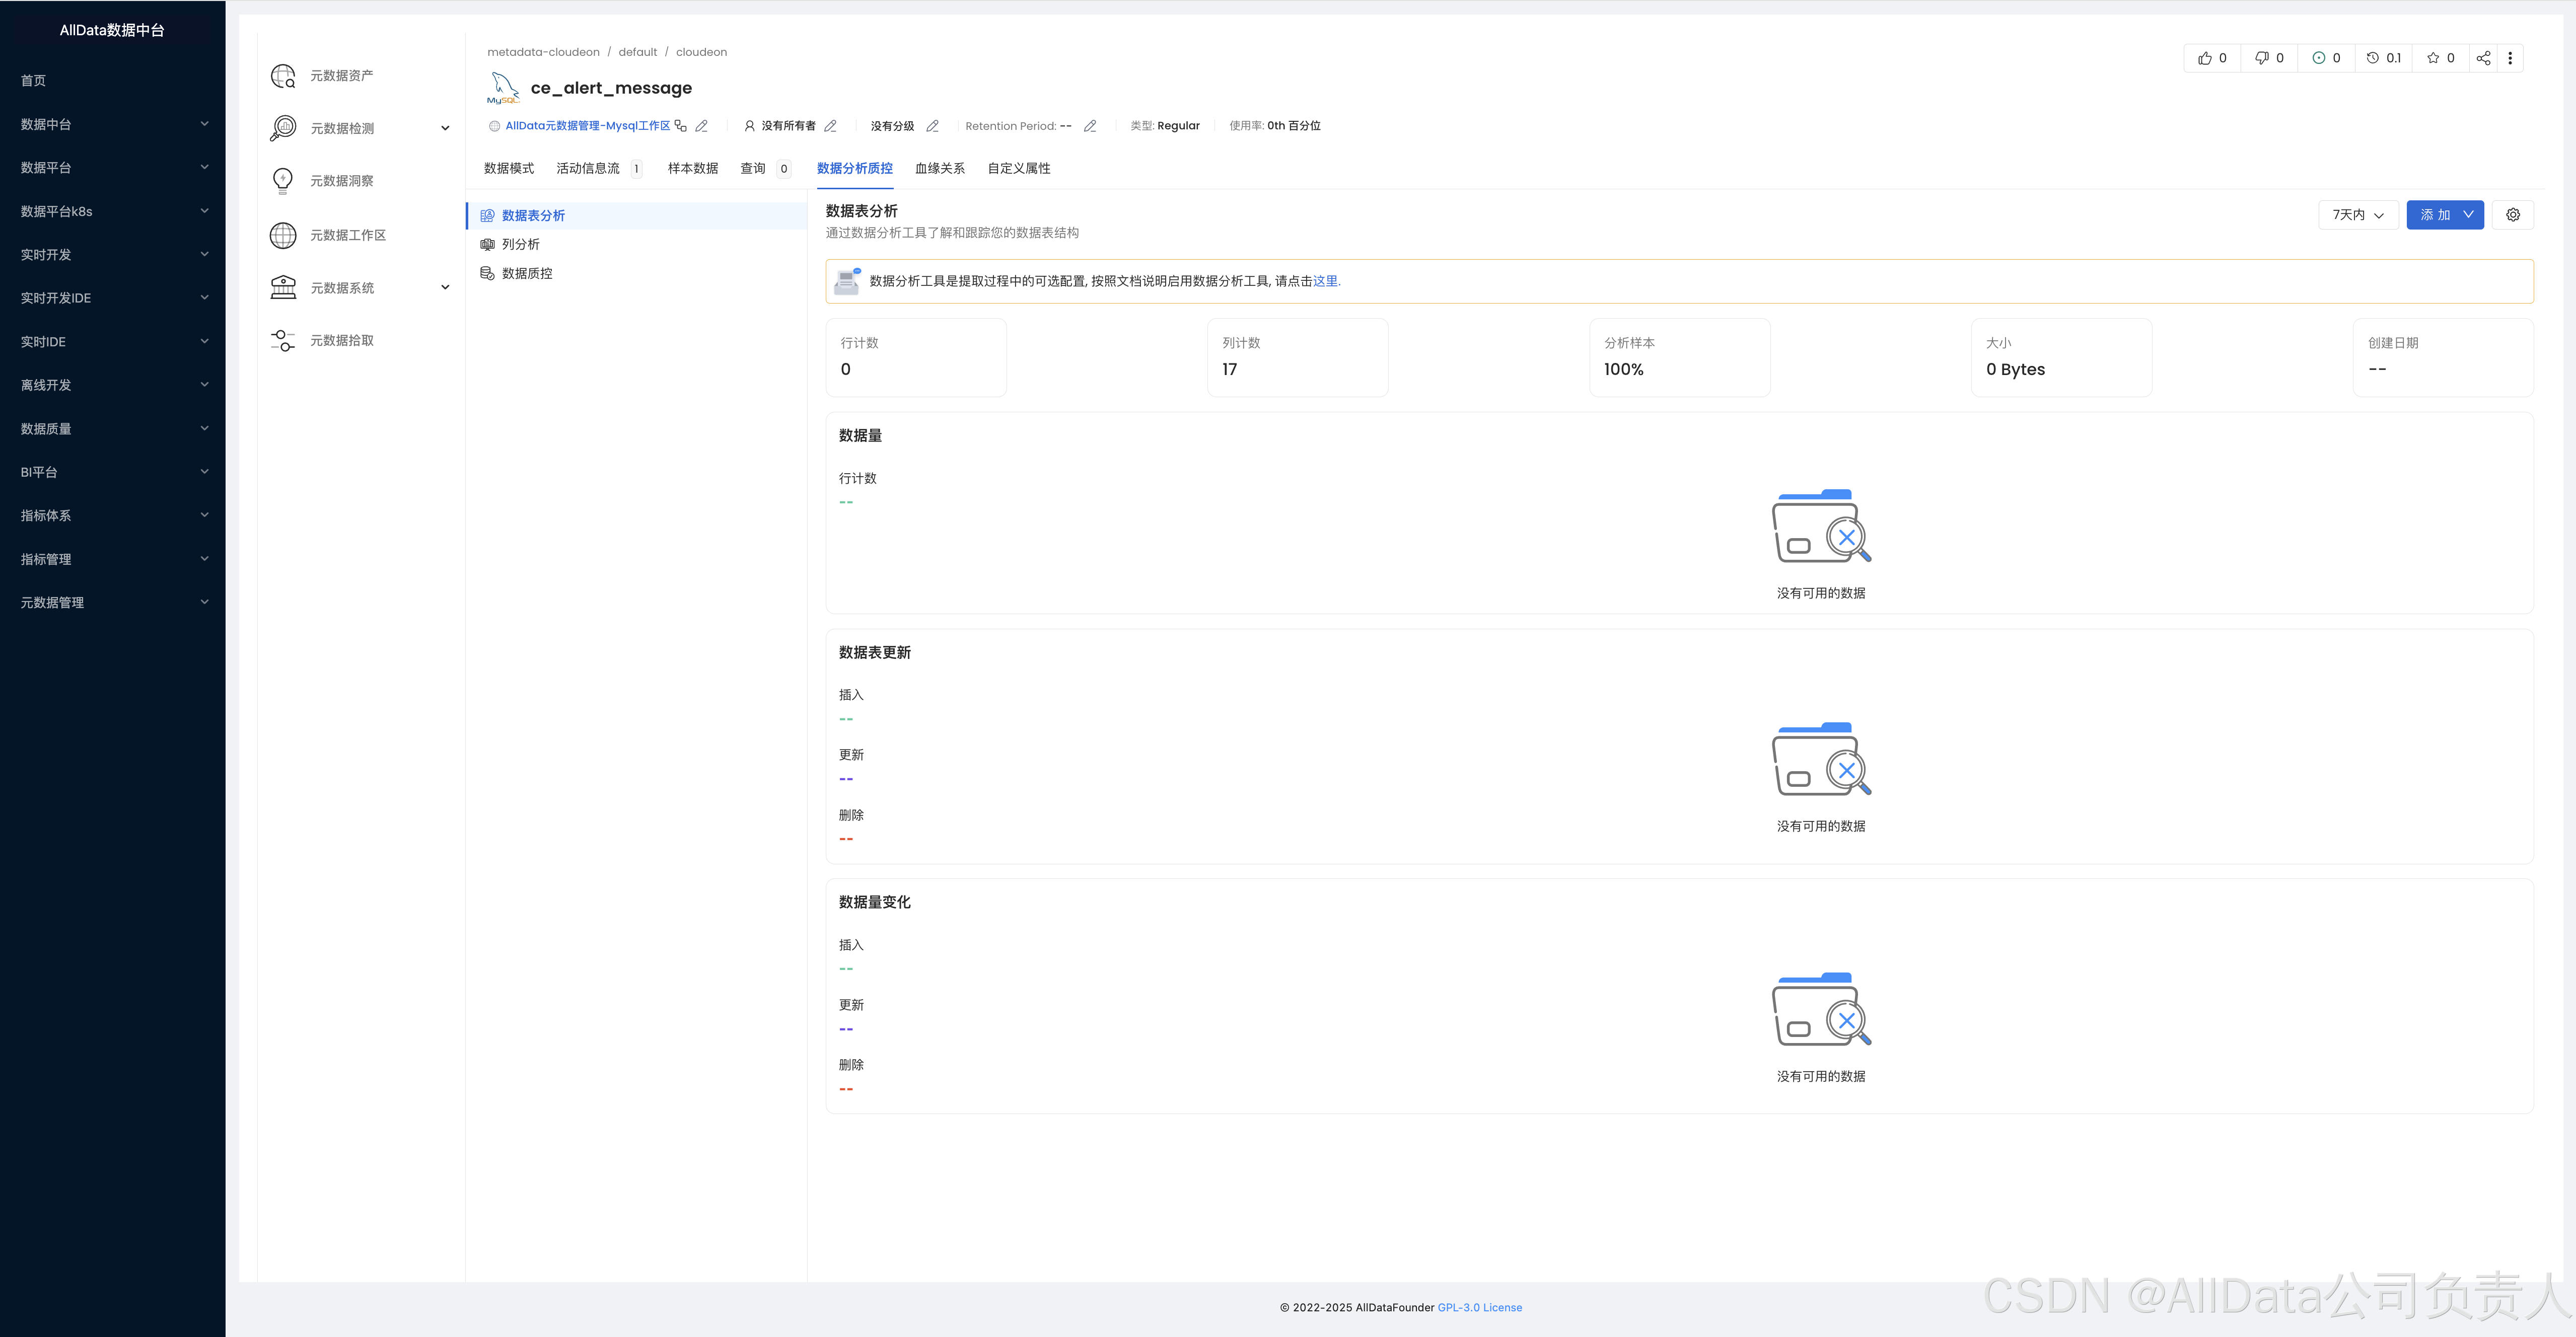Open the three-dot more options menu
The height and width of the screenshot is (1337, 2576).
pos(2510,58)
